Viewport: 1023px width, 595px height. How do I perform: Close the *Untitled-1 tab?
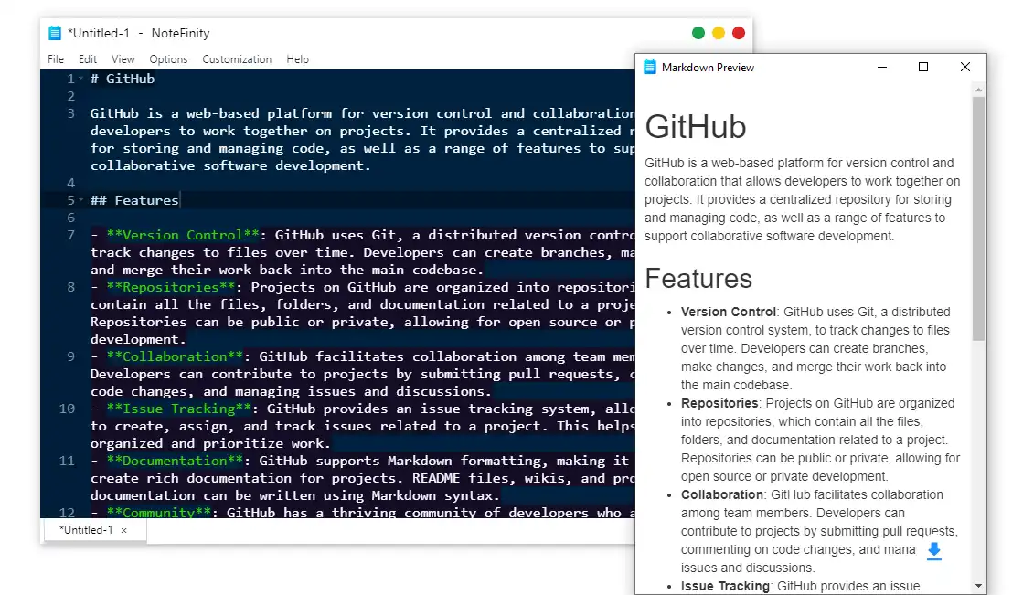(x=124, y=530)
